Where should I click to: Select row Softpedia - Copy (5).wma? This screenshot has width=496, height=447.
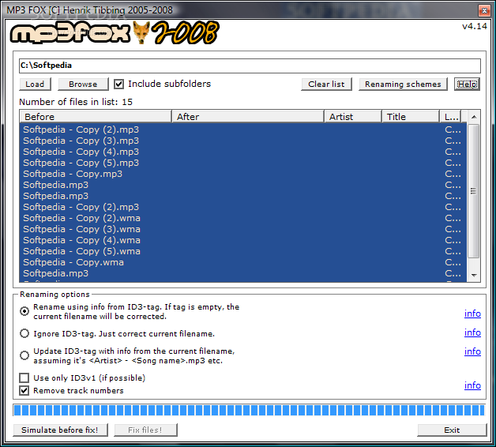(x=242, y=251)
